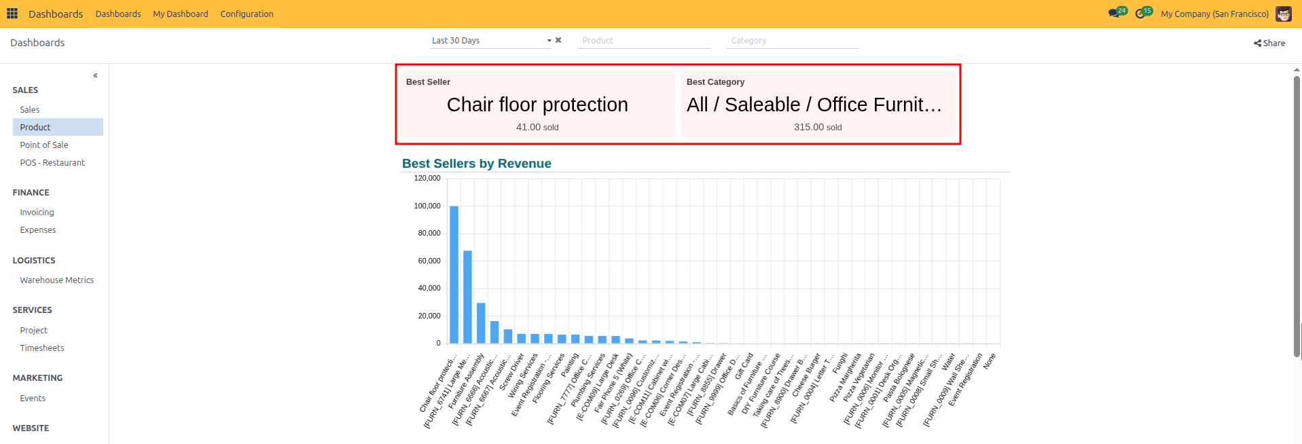Open the Configuration menu
The height and width of the screenshot is (444, 1302).
(247, 14)
